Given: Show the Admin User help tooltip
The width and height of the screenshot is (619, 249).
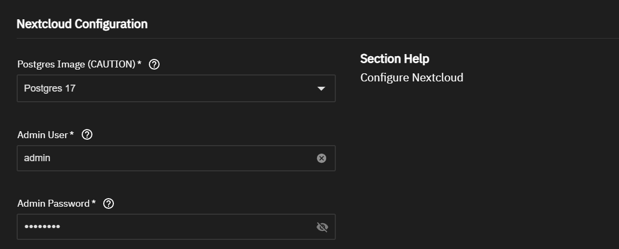Looking at the screenshot, I should 87,134.
